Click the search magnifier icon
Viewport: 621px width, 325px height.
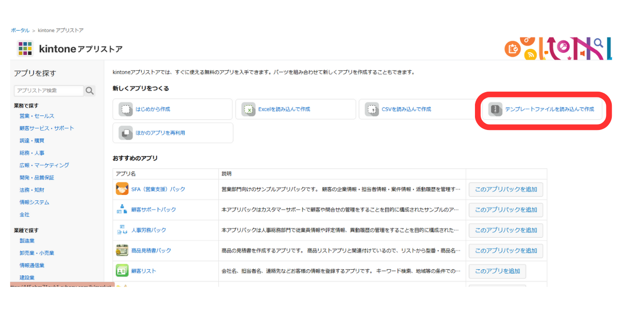point(90,91)
